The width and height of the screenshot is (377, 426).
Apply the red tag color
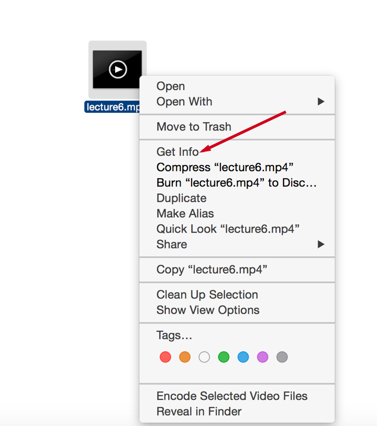pyautogui.click(x=165, y=357)
